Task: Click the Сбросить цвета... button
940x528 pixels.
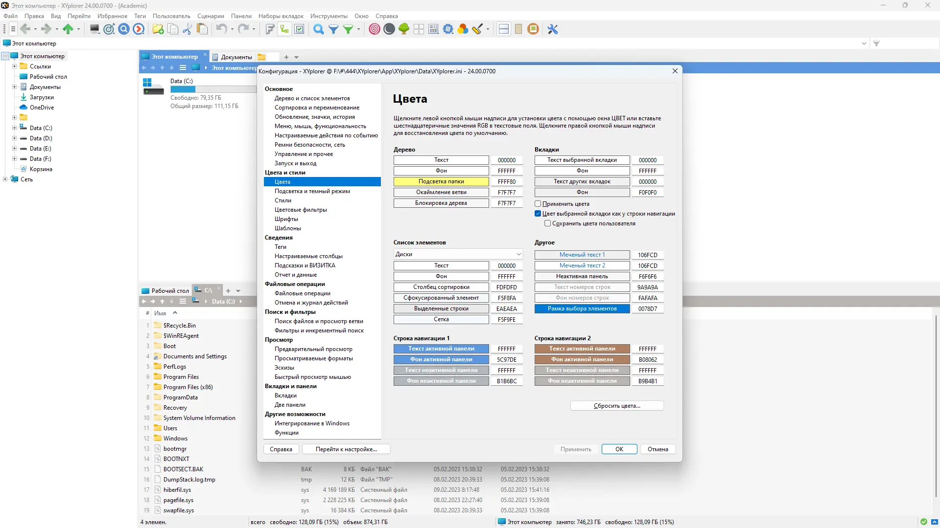Action: 617,406
